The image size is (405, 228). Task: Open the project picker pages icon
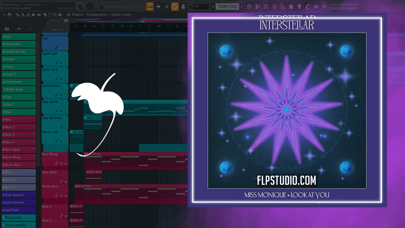pos(291,6)
